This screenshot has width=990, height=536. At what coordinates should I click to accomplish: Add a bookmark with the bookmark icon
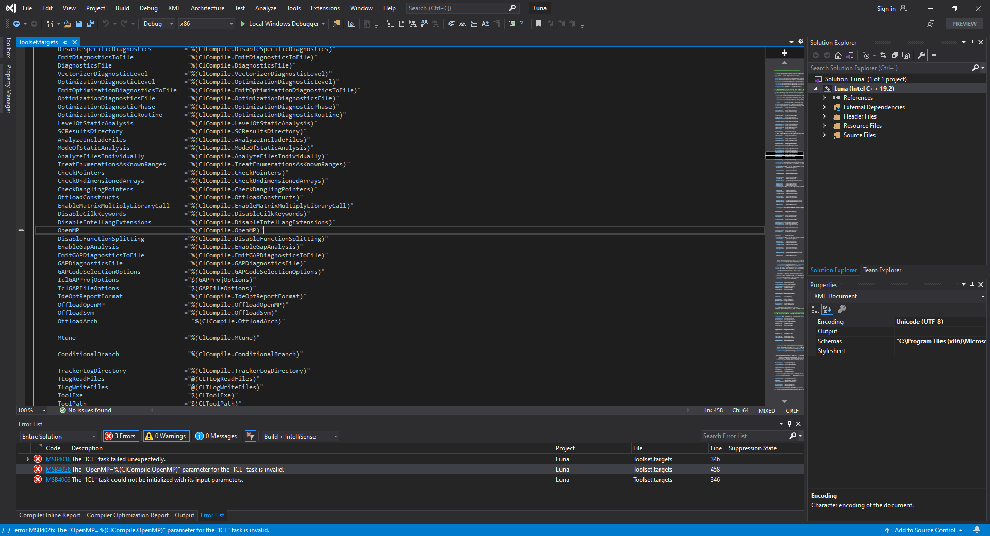pos(538,24)
